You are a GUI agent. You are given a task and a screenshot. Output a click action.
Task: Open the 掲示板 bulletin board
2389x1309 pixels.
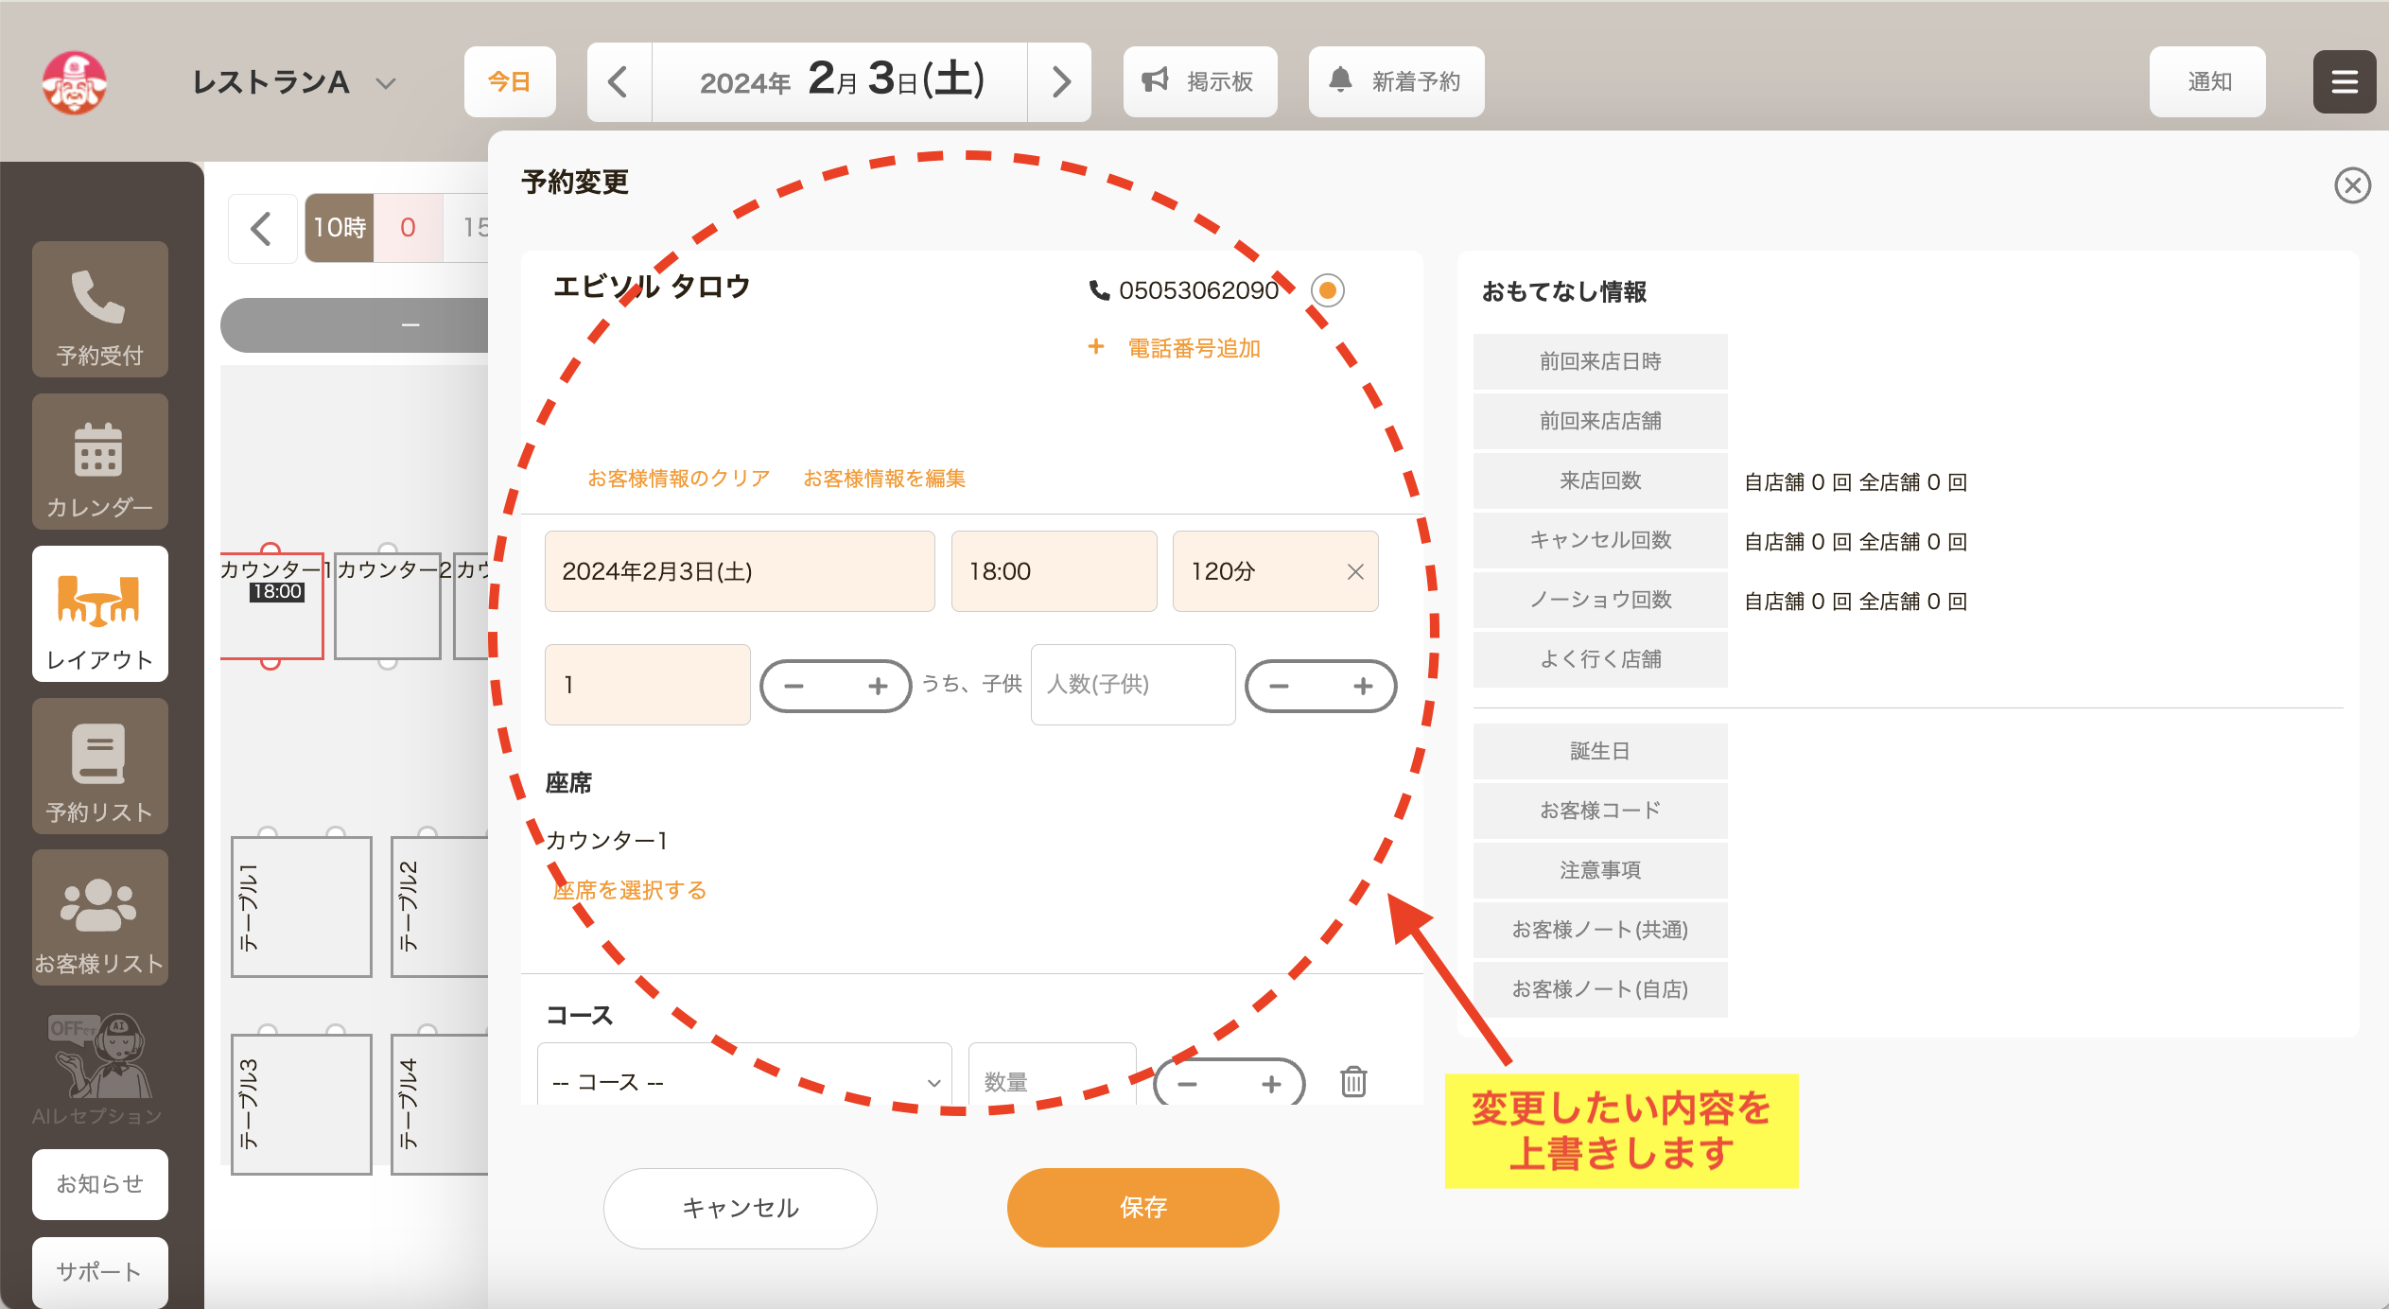pos(1199,82)
